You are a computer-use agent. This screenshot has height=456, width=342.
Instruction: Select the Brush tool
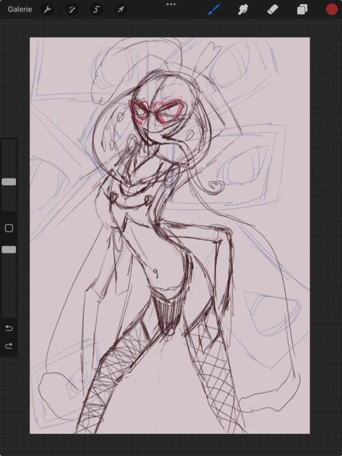[x=213, y=9]
